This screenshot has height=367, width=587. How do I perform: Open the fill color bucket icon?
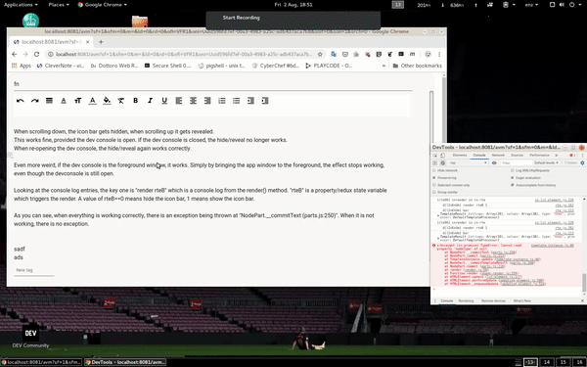107,101
